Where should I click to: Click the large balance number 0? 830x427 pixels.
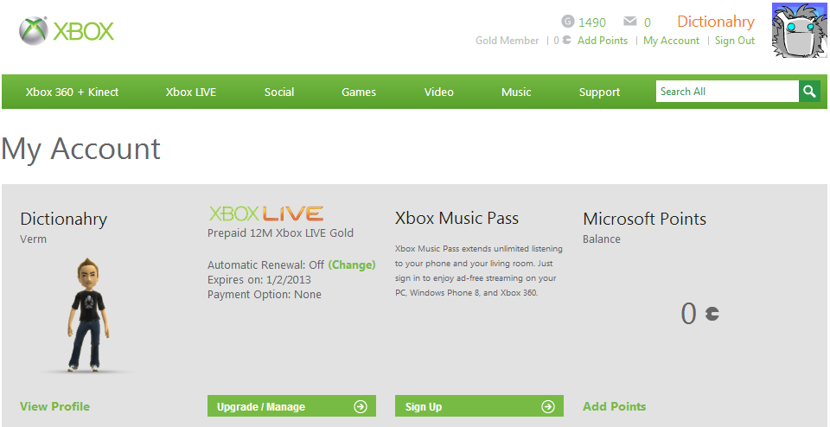pos(688,315)
